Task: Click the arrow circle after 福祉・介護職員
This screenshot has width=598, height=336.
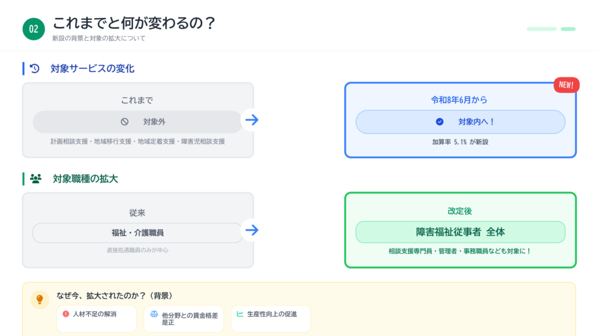Action: pos(252,230)
